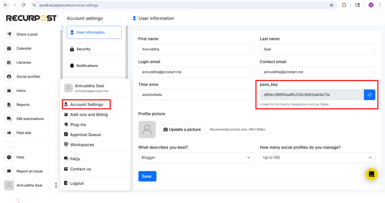Click the Share a post paper-plane icon
385x203 pixels.
tap(9, 34)
